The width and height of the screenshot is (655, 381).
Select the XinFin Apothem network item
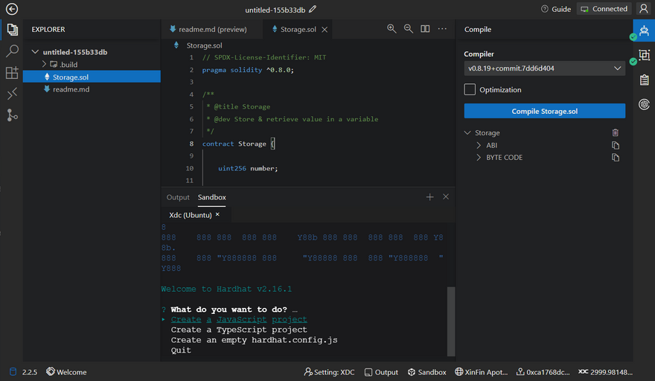(482, 372)
